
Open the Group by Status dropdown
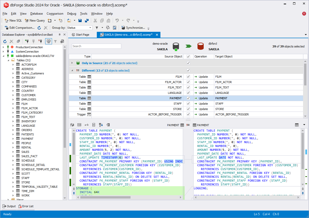click(x=90, y=28)
